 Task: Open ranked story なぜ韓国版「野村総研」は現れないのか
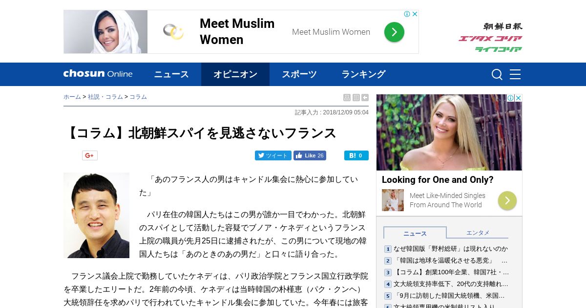[451, 249]
